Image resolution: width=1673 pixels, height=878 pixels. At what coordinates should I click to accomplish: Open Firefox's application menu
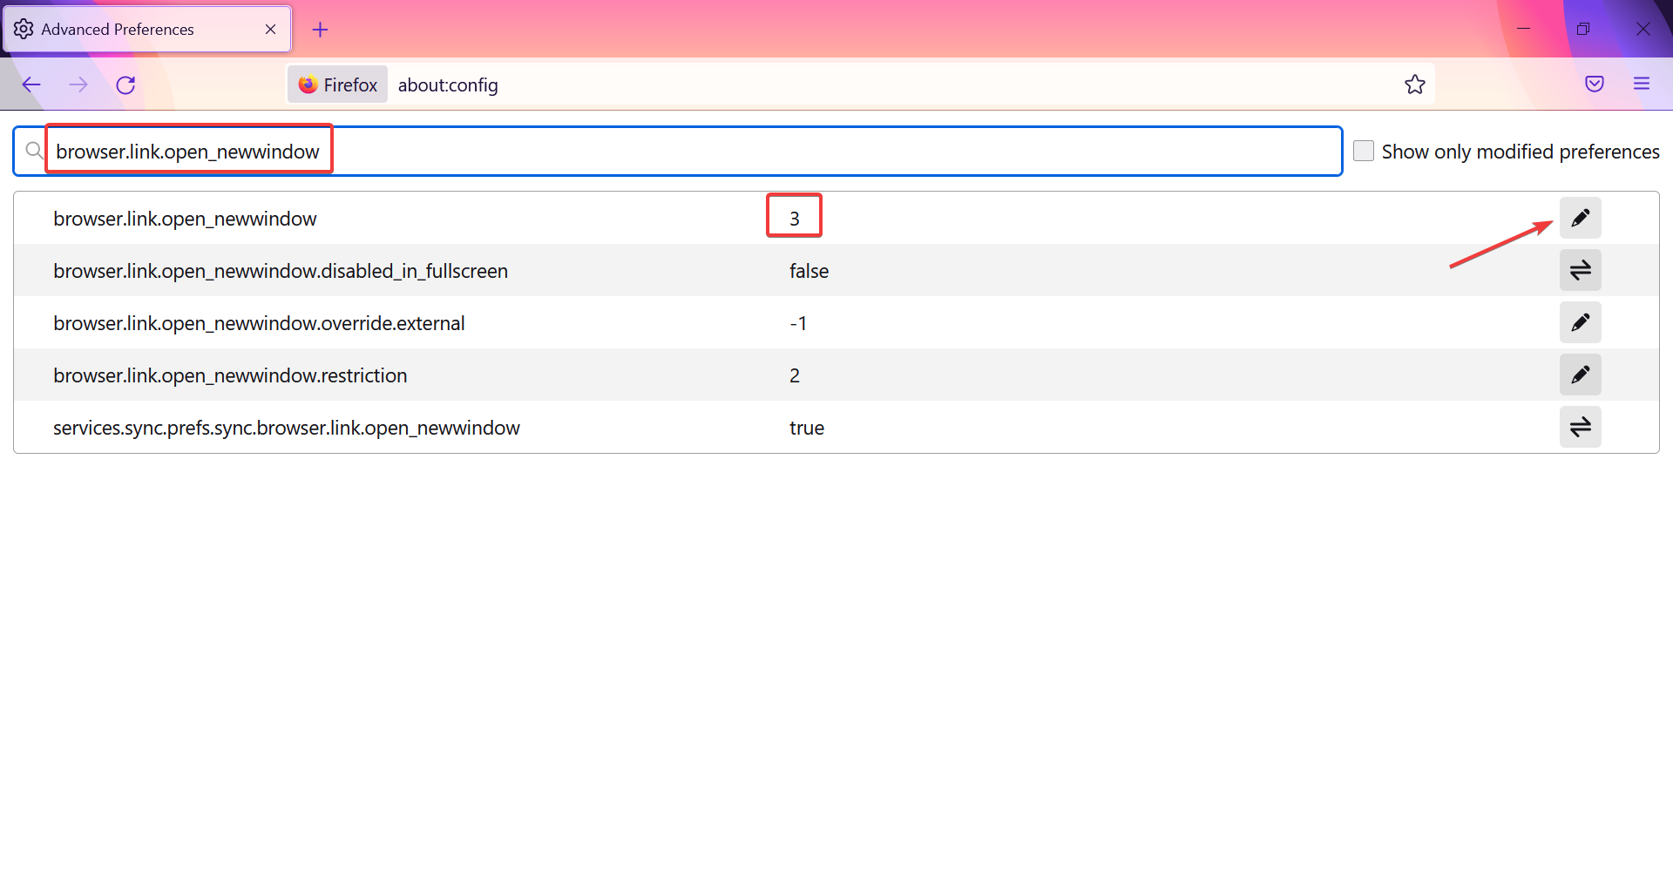pos(1643,84)
